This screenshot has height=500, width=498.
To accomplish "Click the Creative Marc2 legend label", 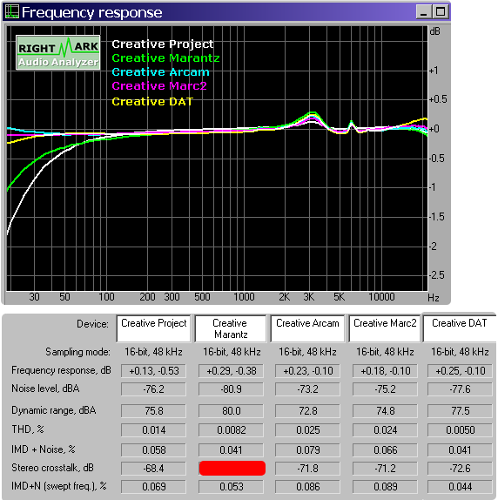I will pos(159,85).
